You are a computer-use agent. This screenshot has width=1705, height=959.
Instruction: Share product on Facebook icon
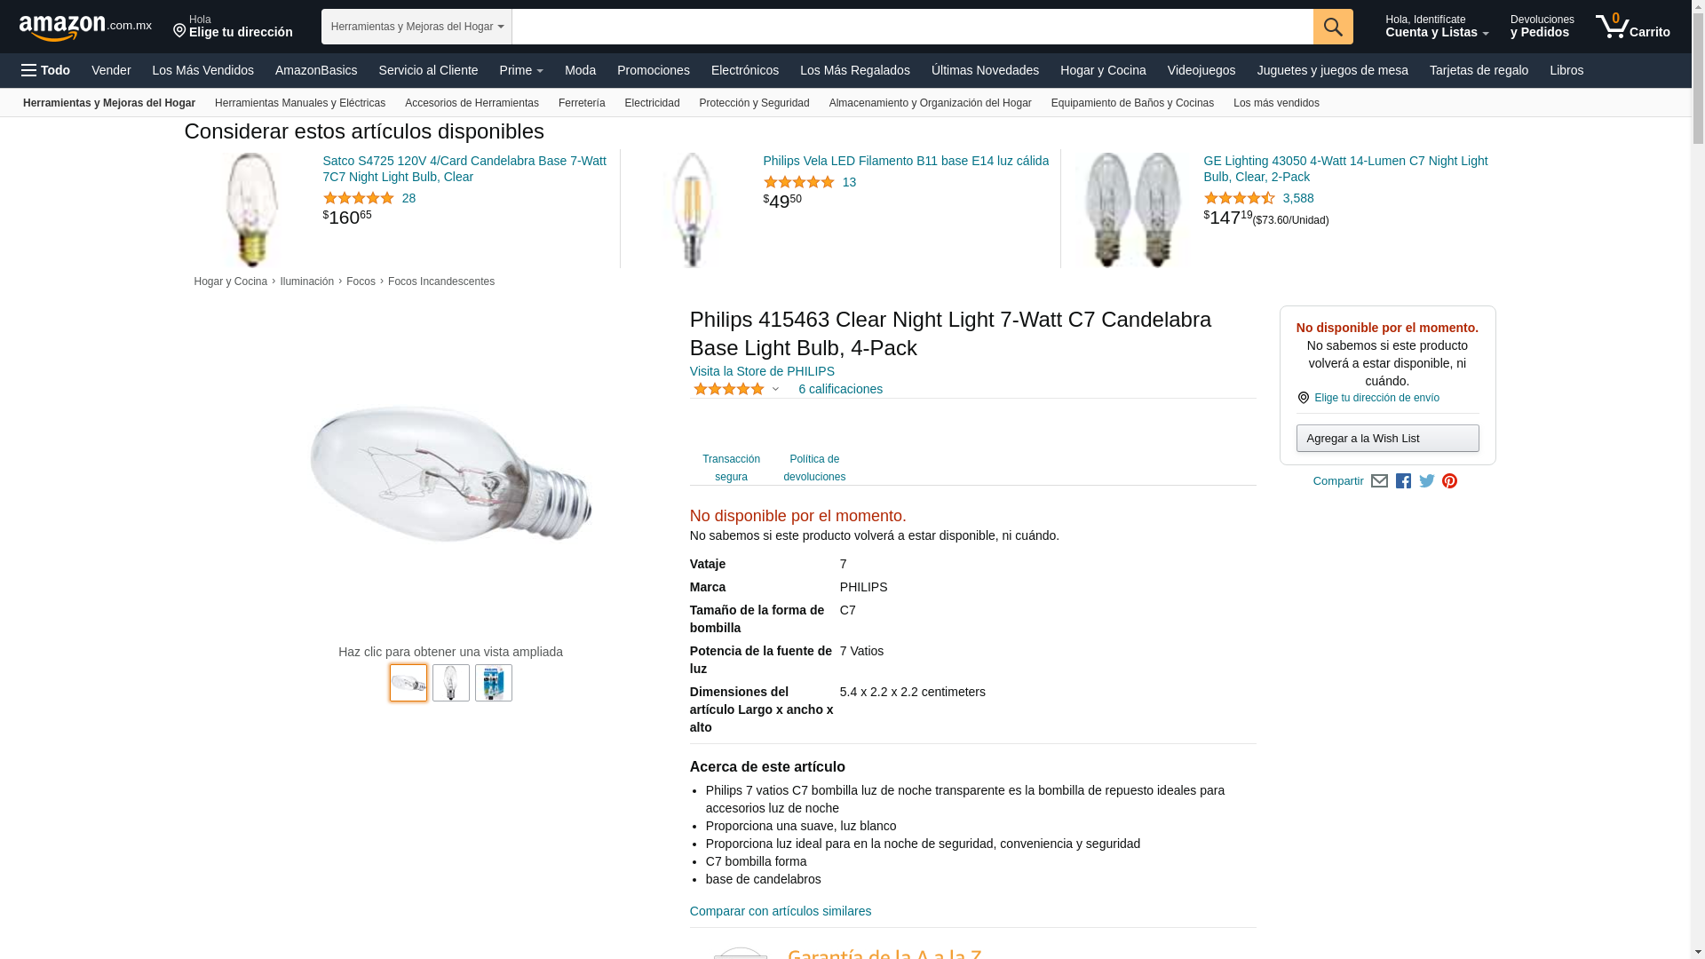[x=1403, y=481]
